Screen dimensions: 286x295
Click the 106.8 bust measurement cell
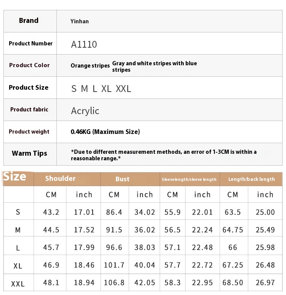(114, 283)
